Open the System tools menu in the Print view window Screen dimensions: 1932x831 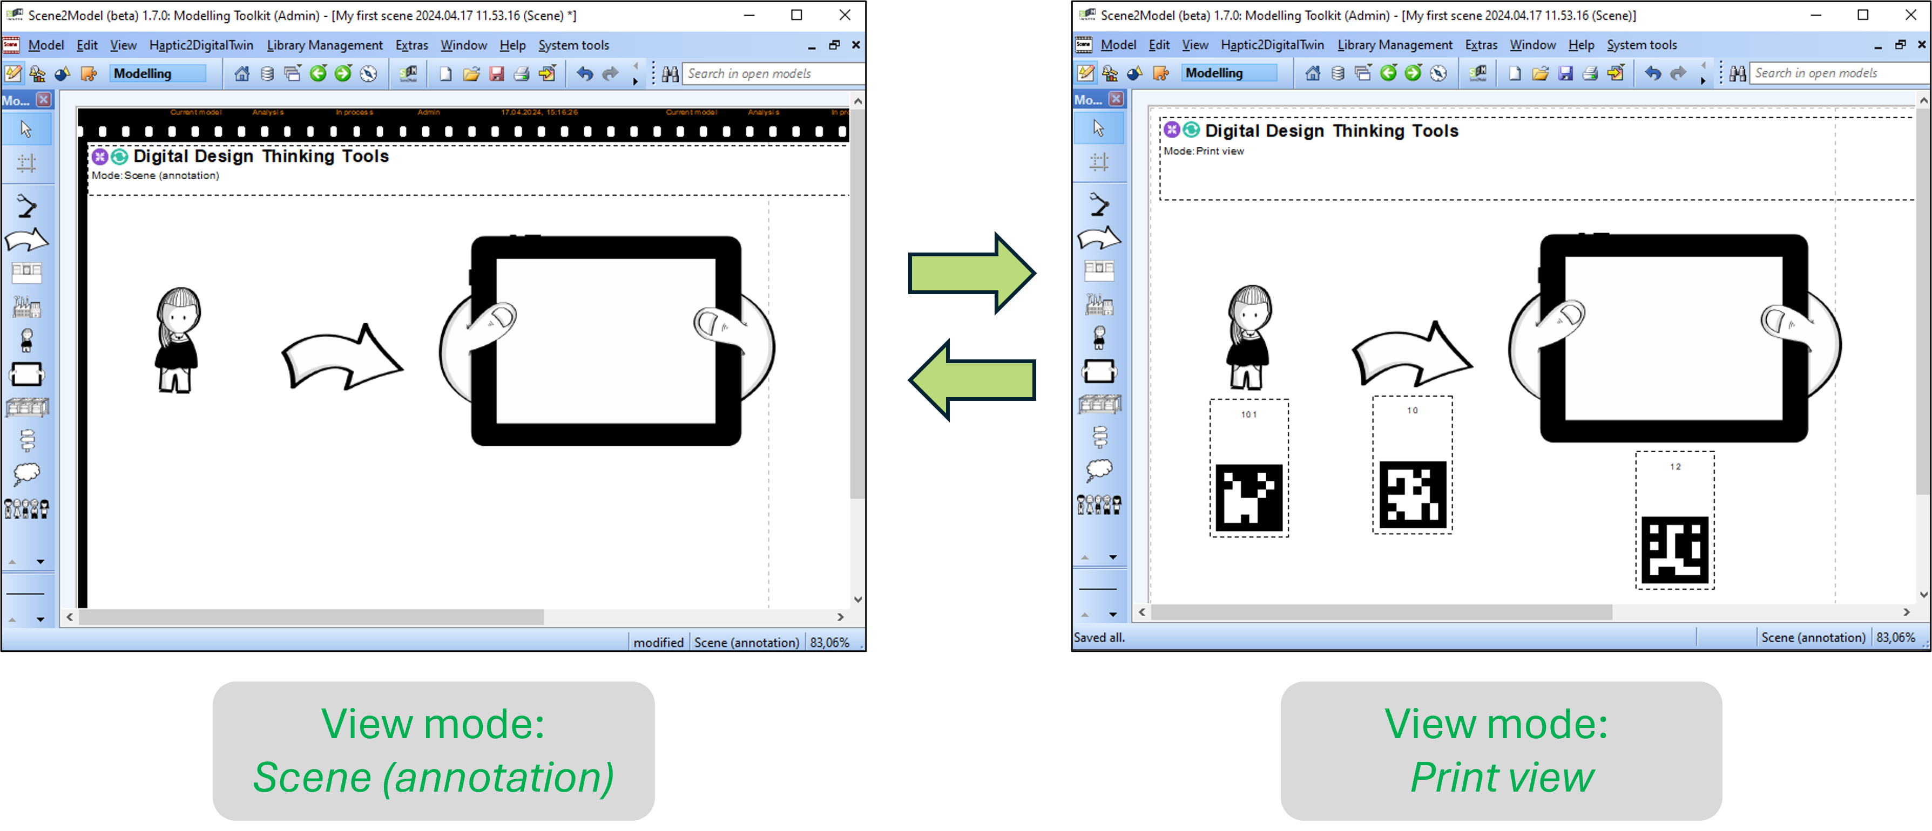[1641, 45]
